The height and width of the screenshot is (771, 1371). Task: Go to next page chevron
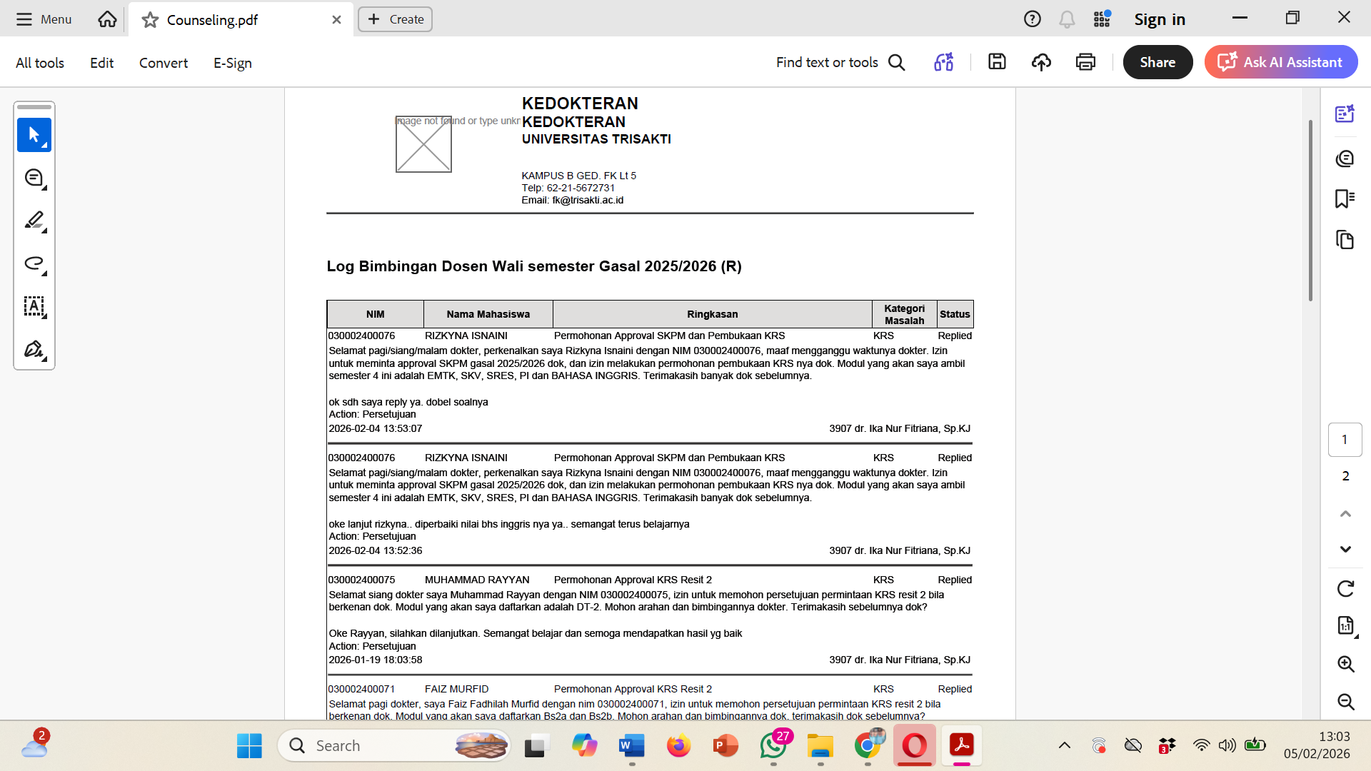tap(1345, 549)
